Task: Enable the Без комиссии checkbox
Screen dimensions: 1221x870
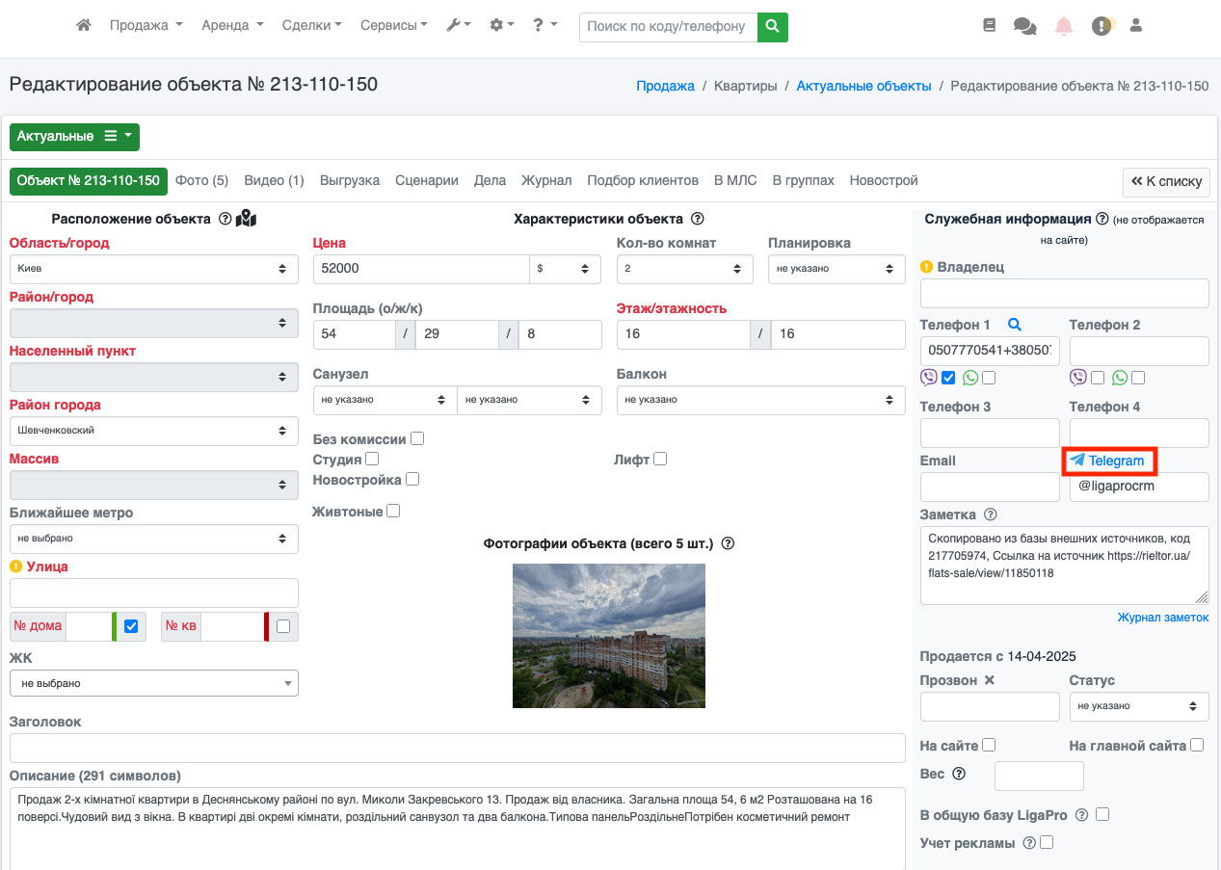Action: coord(417,439)
